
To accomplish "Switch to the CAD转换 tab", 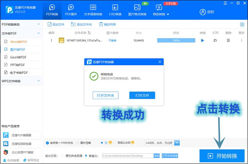I will 115,10.
